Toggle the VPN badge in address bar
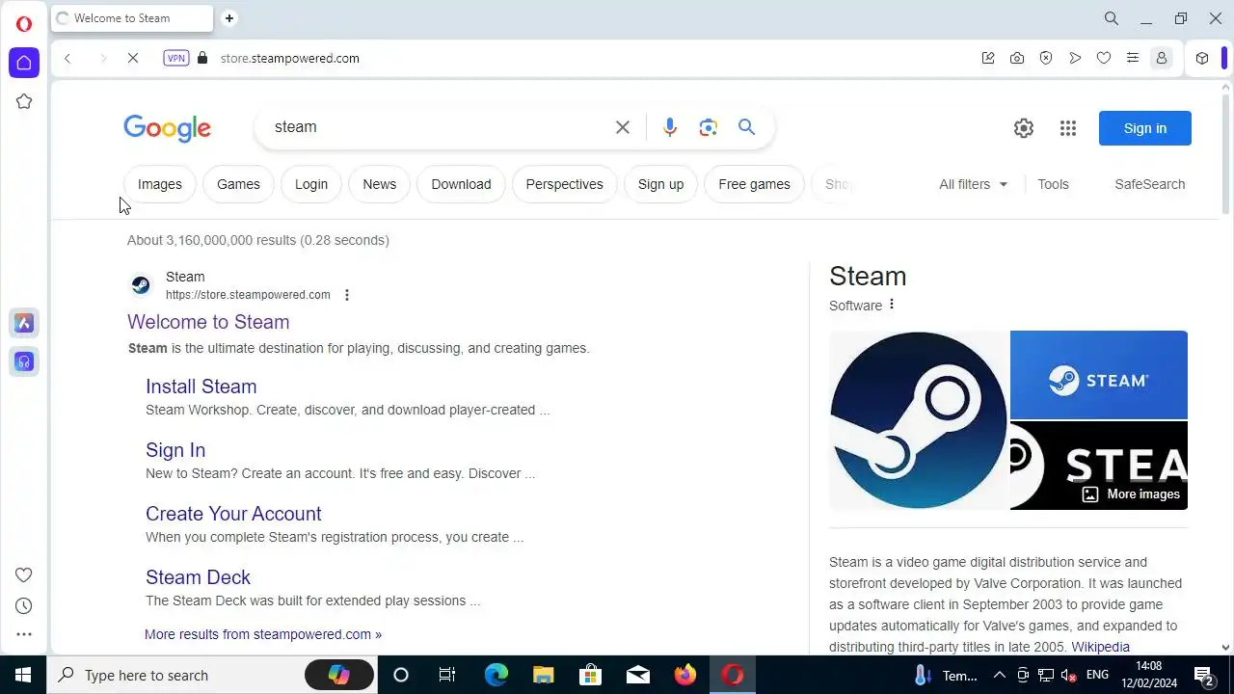Screen dimensions: 1234x694 pyautogui.click(x=176, y=58)
